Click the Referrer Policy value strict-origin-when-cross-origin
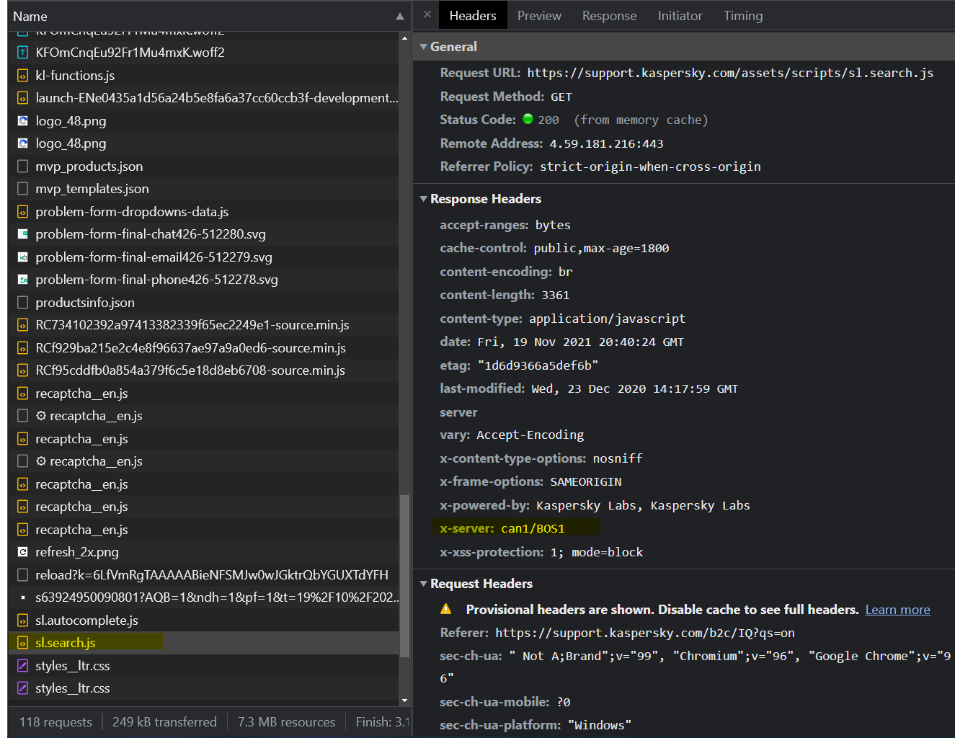Screen dimensions: 955x738 point(650,167)
